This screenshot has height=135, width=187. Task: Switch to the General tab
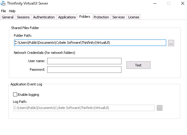coord(8,17)
